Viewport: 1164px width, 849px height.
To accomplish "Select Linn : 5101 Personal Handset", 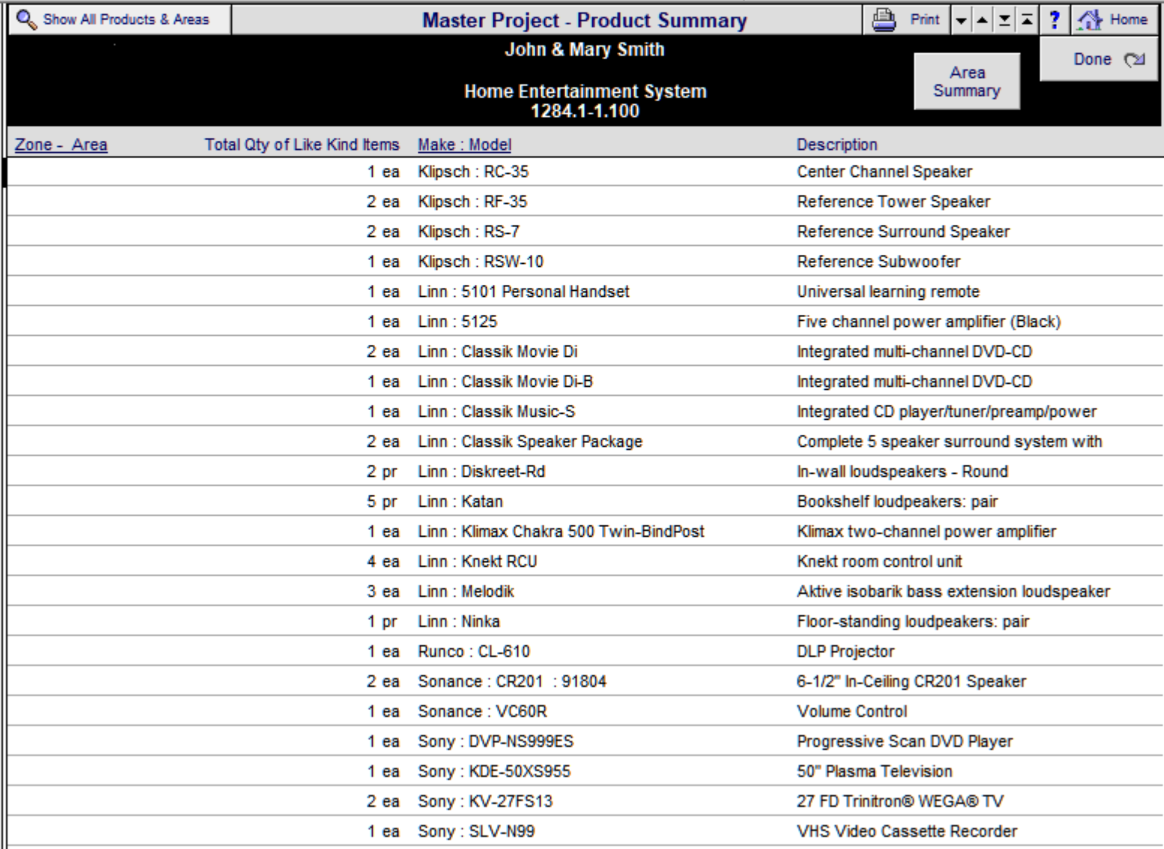I will (x=523, y=291).
